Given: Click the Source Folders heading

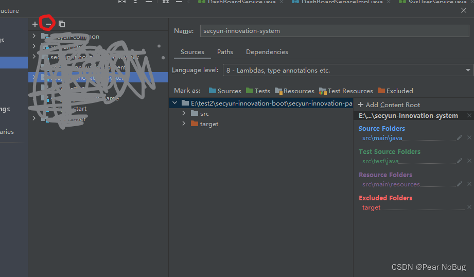Looking at the screenshot, I should tap(381, 129).
